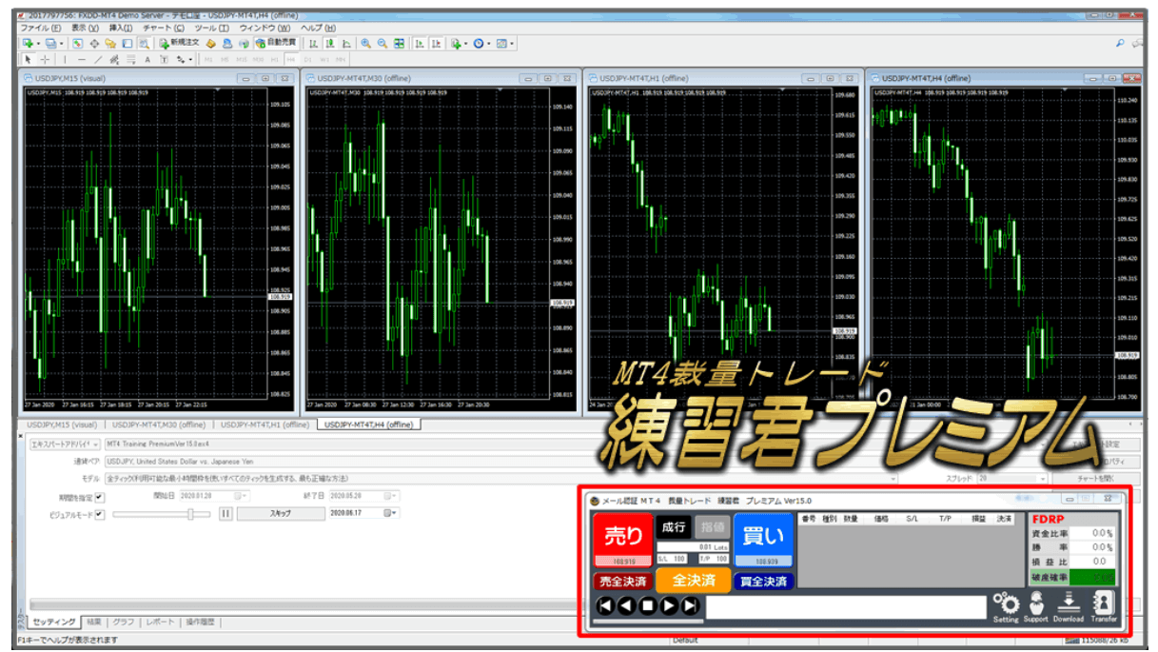The image size is (1158, 652).
Task: Click the Tile Windows toolbar icon
Action: click(399, 43)
